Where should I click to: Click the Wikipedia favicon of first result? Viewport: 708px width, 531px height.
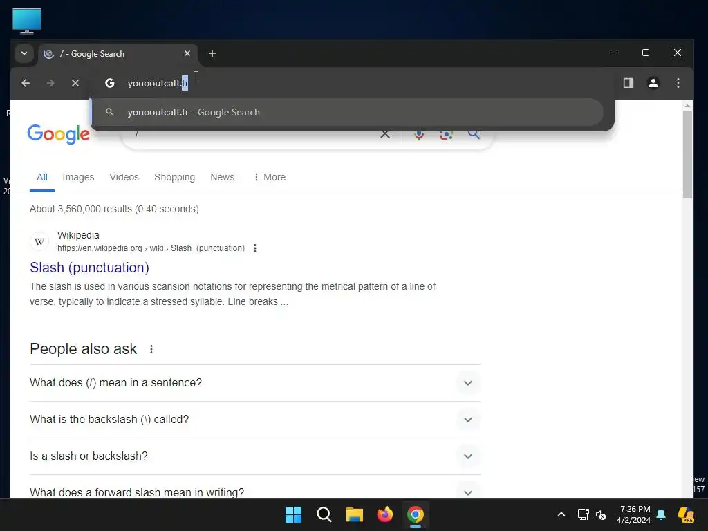[39, 241]
